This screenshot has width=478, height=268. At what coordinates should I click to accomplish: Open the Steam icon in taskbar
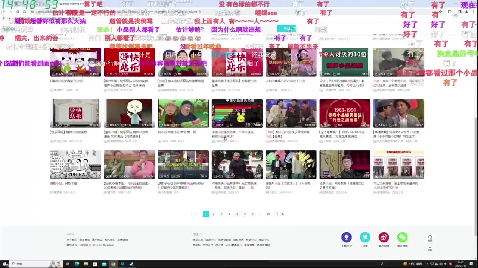coord(131,264)
